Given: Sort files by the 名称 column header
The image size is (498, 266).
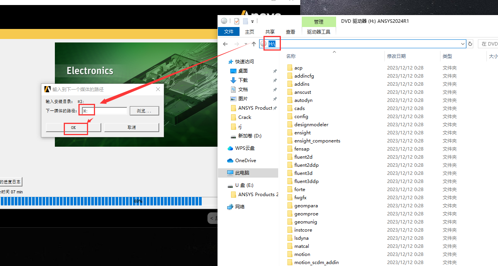Looking at the screenshot, I should tap(291, 56).
